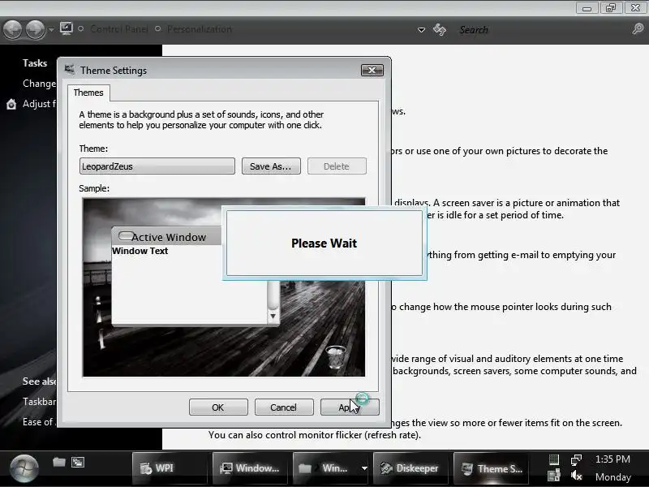Click the Recycle Bin in the sample preview
Screen dimensions: 649x487
tap(335, 356)
